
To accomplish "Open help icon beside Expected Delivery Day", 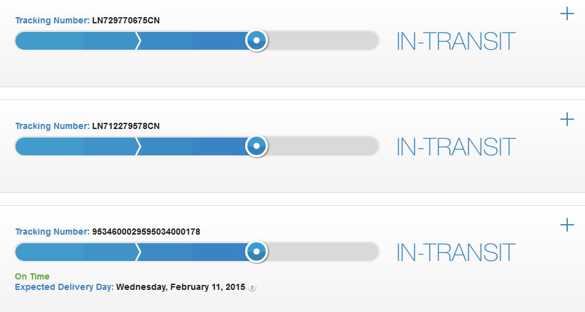I will pos(252,287).
